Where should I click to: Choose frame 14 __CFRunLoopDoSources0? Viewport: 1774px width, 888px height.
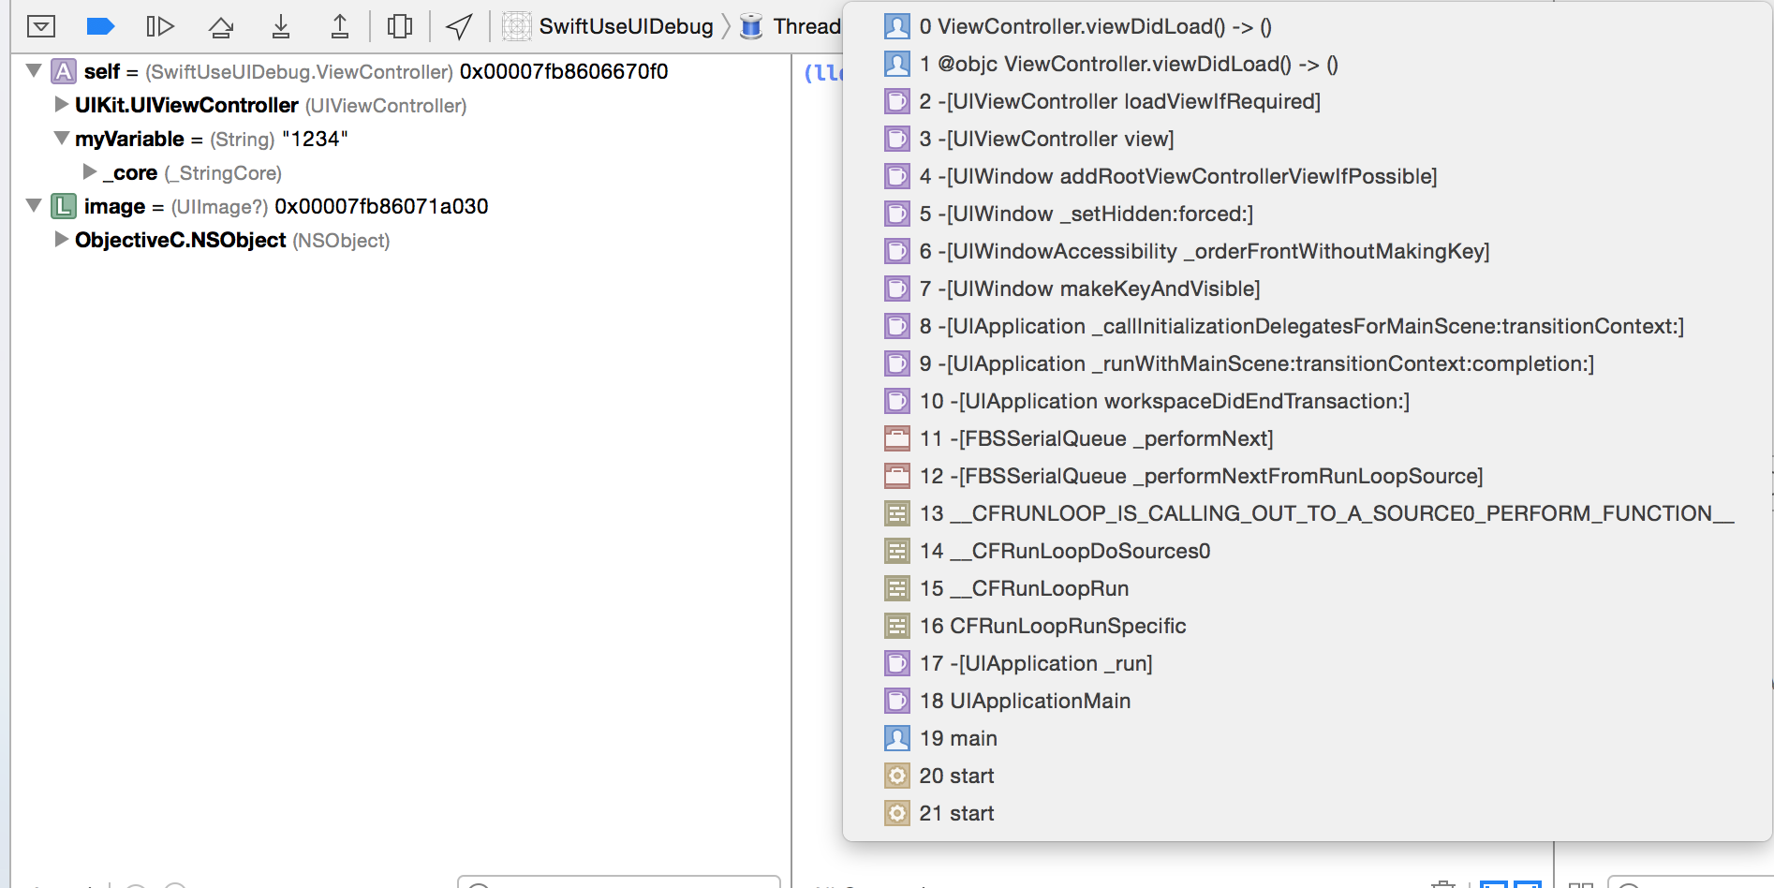[x=1308, y=551]
